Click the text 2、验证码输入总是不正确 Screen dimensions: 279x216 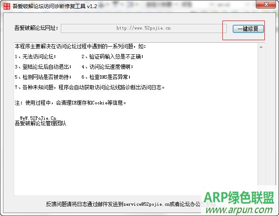(112, 56)
